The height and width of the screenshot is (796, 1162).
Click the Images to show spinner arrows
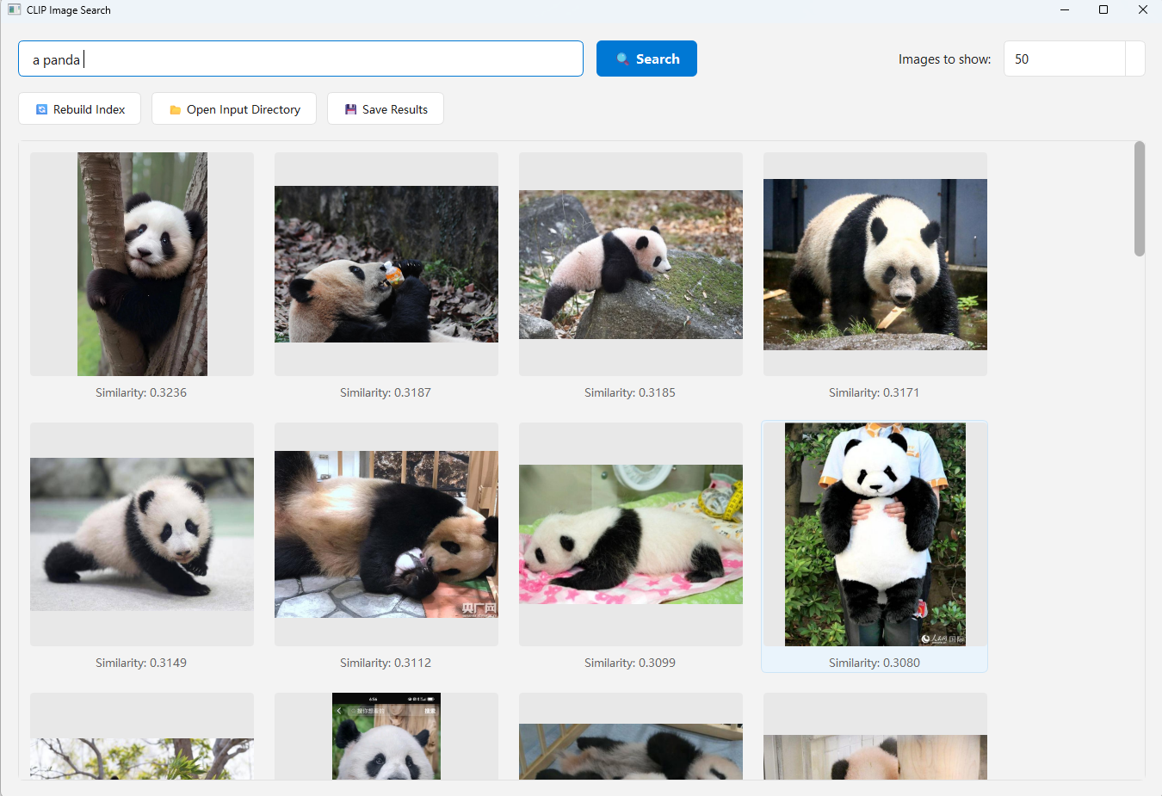[x=1135, y=59]
